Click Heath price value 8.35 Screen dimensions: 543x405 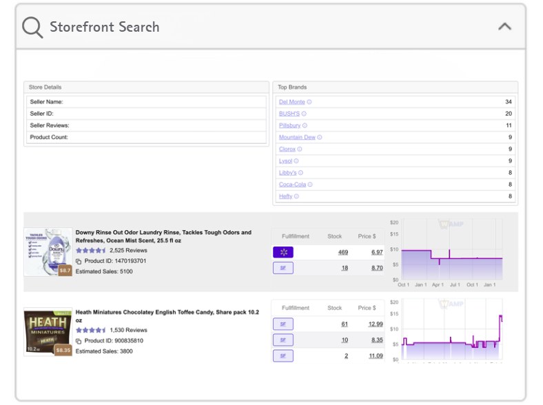[x=376, y=340]
